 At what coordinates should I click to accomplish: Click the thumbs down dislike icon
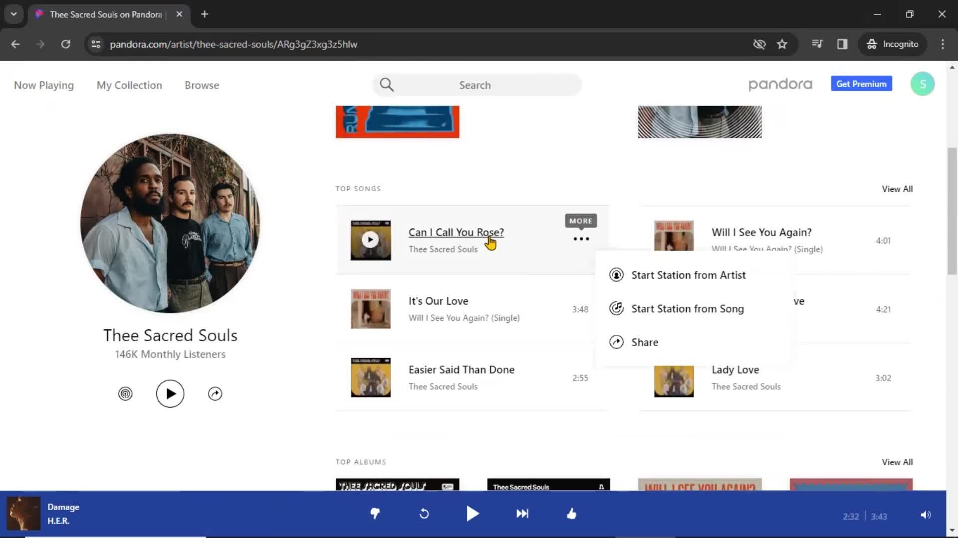pos(375,514)
